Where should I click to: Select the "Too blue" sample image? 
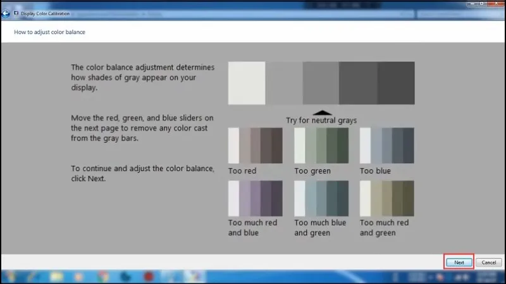(x=386, y=146)
